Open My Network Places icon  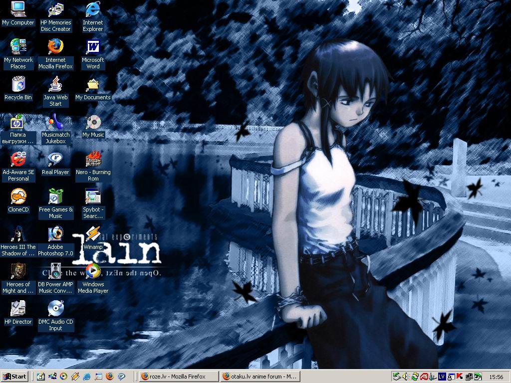[18, 54]
